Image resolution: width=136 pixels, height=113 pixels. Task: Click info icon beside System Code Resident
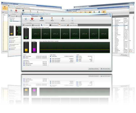[51, 62]
